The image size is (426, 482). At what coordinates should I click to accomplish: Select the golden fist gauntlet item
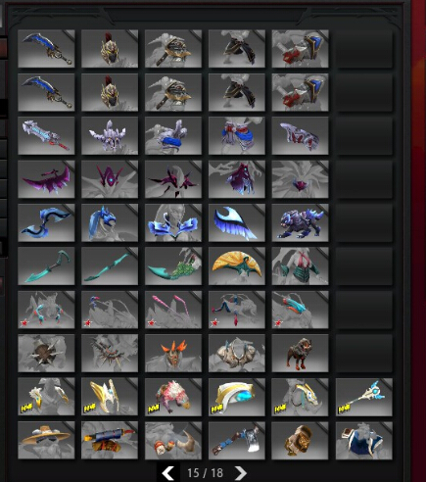point(300,440)
